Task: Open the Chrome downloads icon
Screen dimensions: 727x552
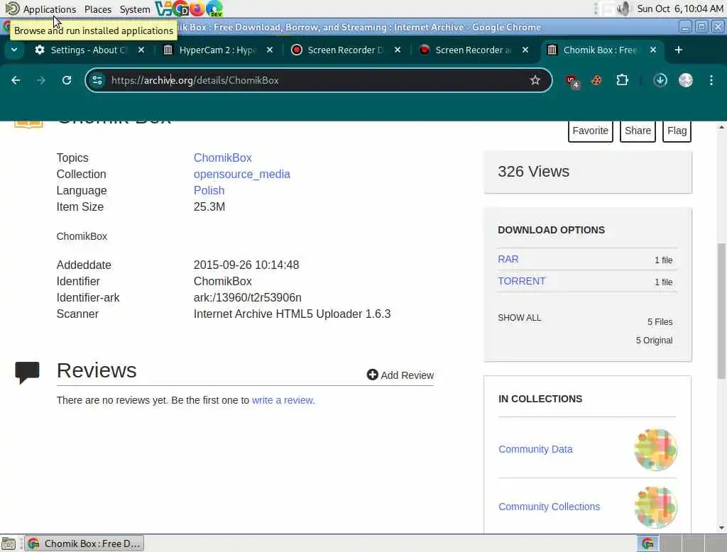Action: (660, 80)
